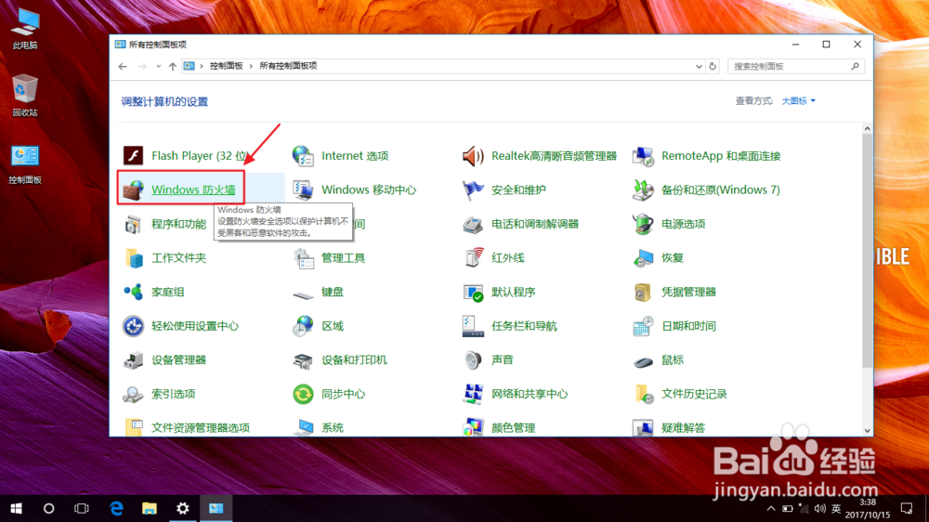The height and width of the screenshot is (522, 929).
Task: Open the 索引选项 icon
Action: tap(133, 394)
